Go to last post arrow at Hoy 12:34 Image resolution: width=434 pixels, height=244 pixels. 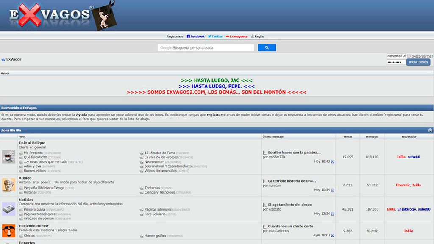coord(333,214)
